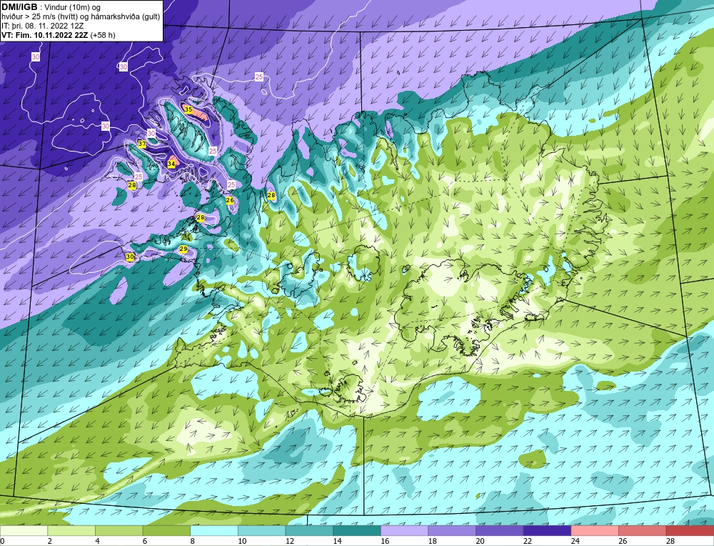This screenshot has width=714, height=546.
Task: Pick the red above-28 m/s legend swatch
Action: click(690, 530)
